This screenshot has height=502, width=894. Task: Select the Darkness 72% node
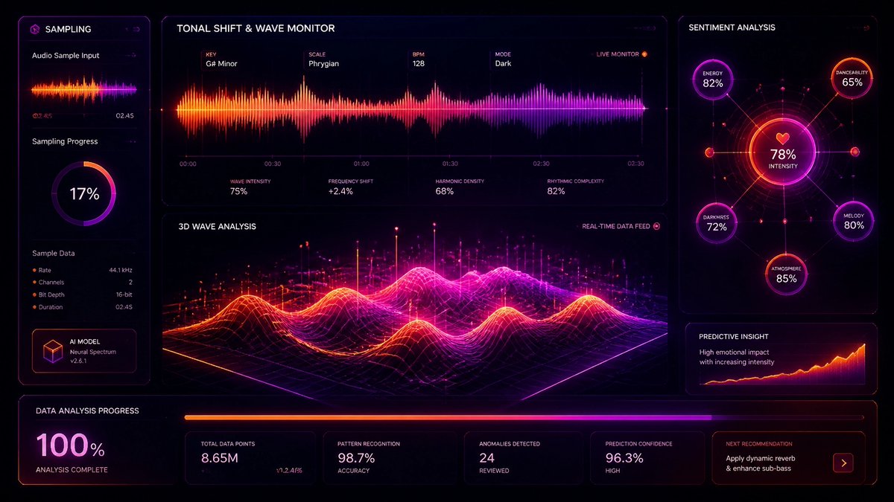[x=716, y=222]
